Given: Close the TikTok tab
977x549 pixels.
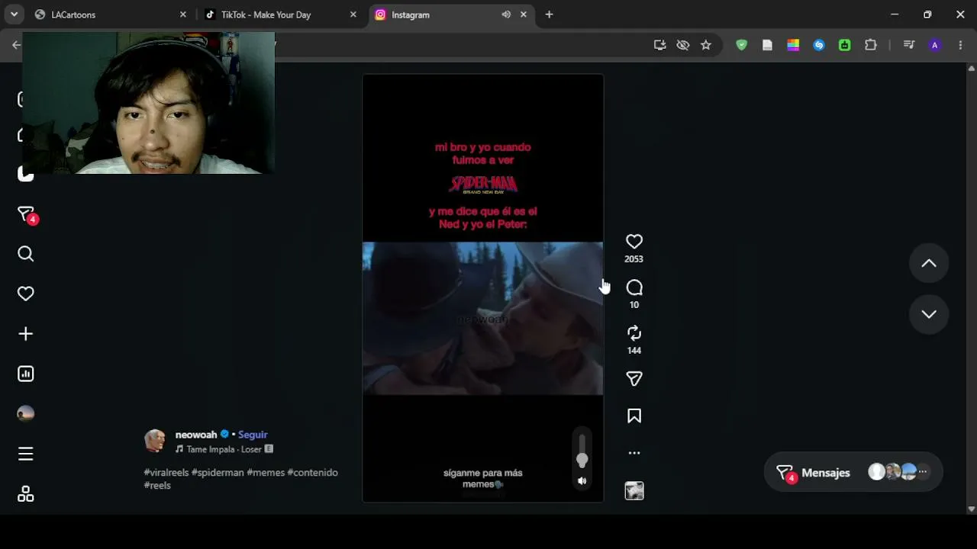Looking at the screenshot, I should pyautogui.click(x=353, y=14).
